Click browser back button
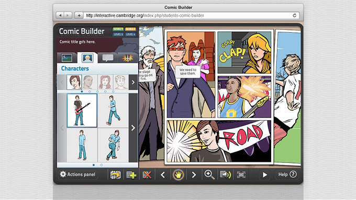This screenshot has width=356, height=200. [60, 15]
